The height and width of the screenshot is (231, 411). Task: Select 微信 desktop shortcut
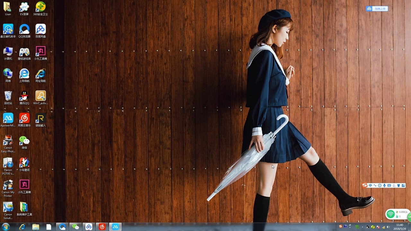point(24,142)
